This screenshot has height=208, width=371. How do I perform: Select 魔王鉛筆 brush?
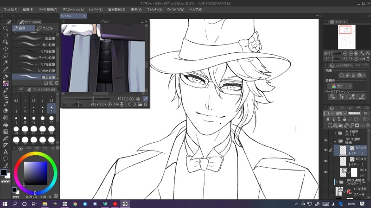tap(33, 77)
